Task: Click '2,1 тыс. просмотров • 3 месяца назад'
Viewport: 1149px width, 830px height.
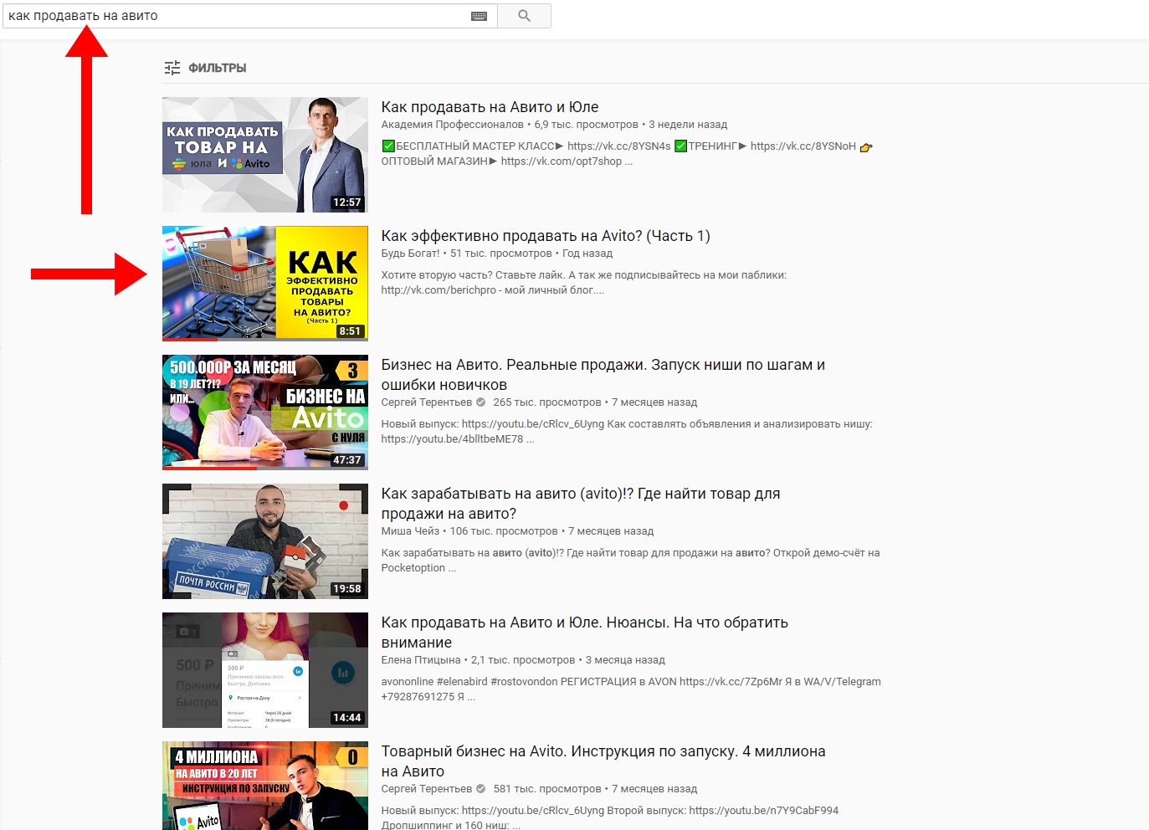Action: 568,660
